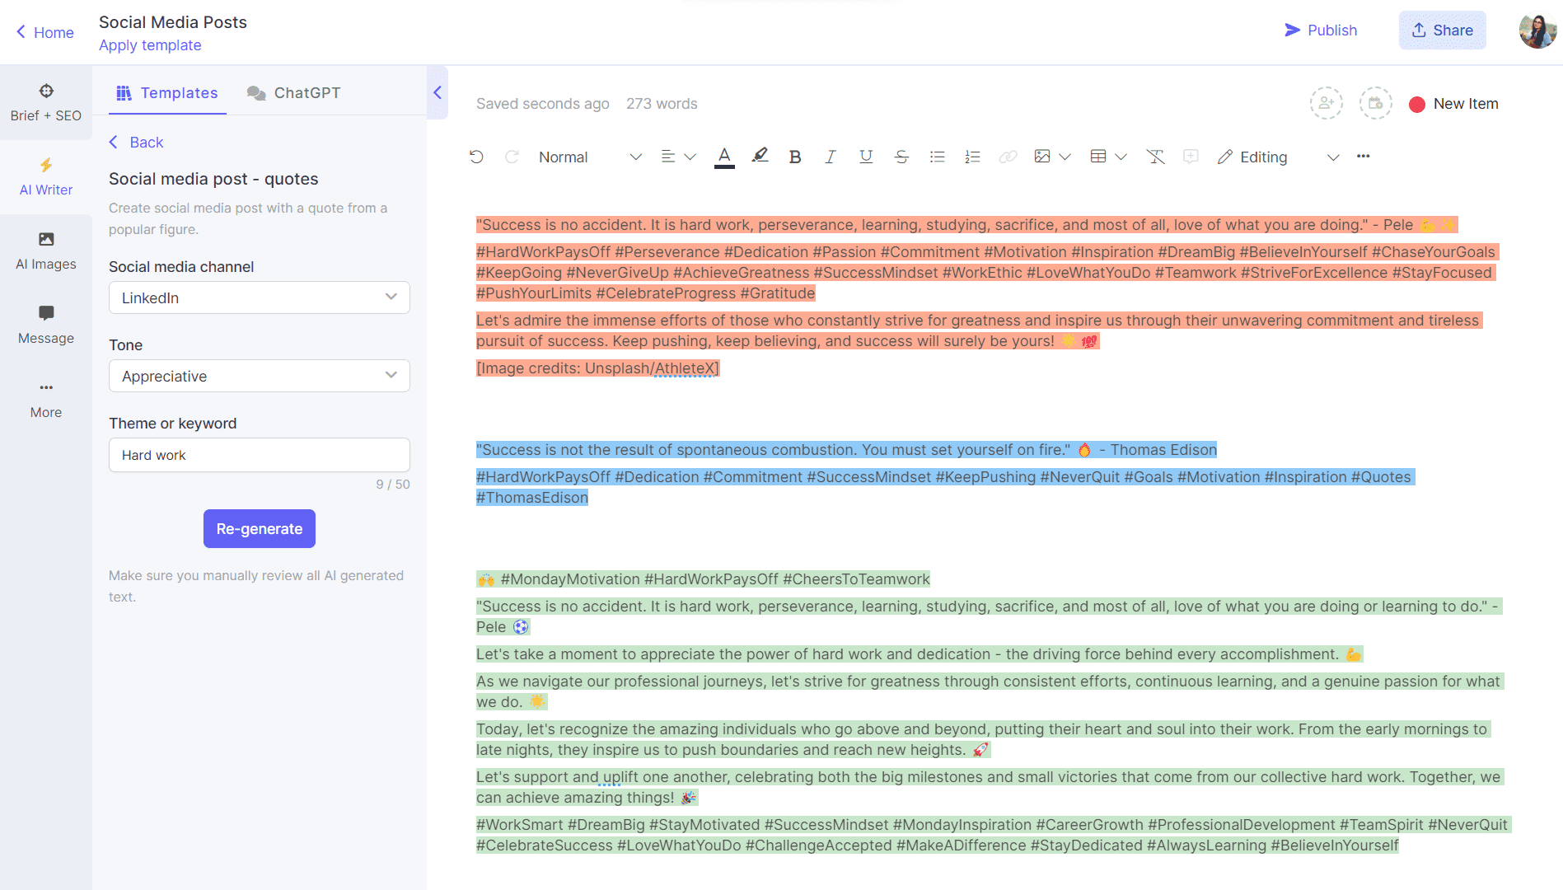The height and width of the screenshot is (890, 1563).
Task: Open the Tone dropdown showing Appreciative
Action: tap(260, 376)
